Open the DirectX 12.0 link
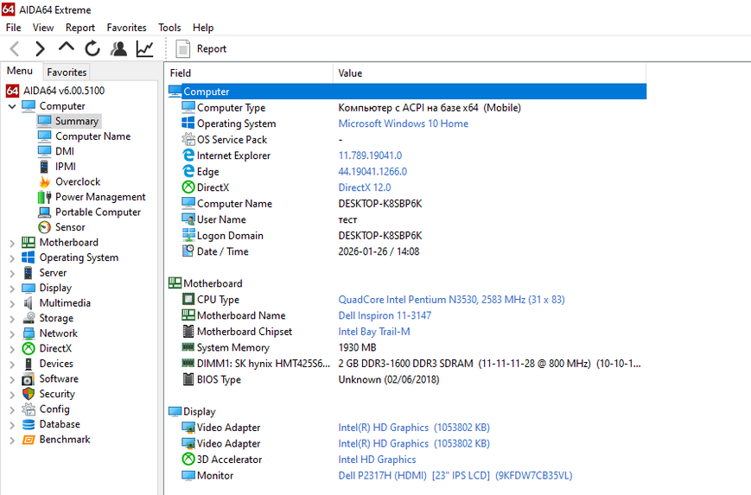The width and height of the screenshot is (751, 495). pos(365,187)
